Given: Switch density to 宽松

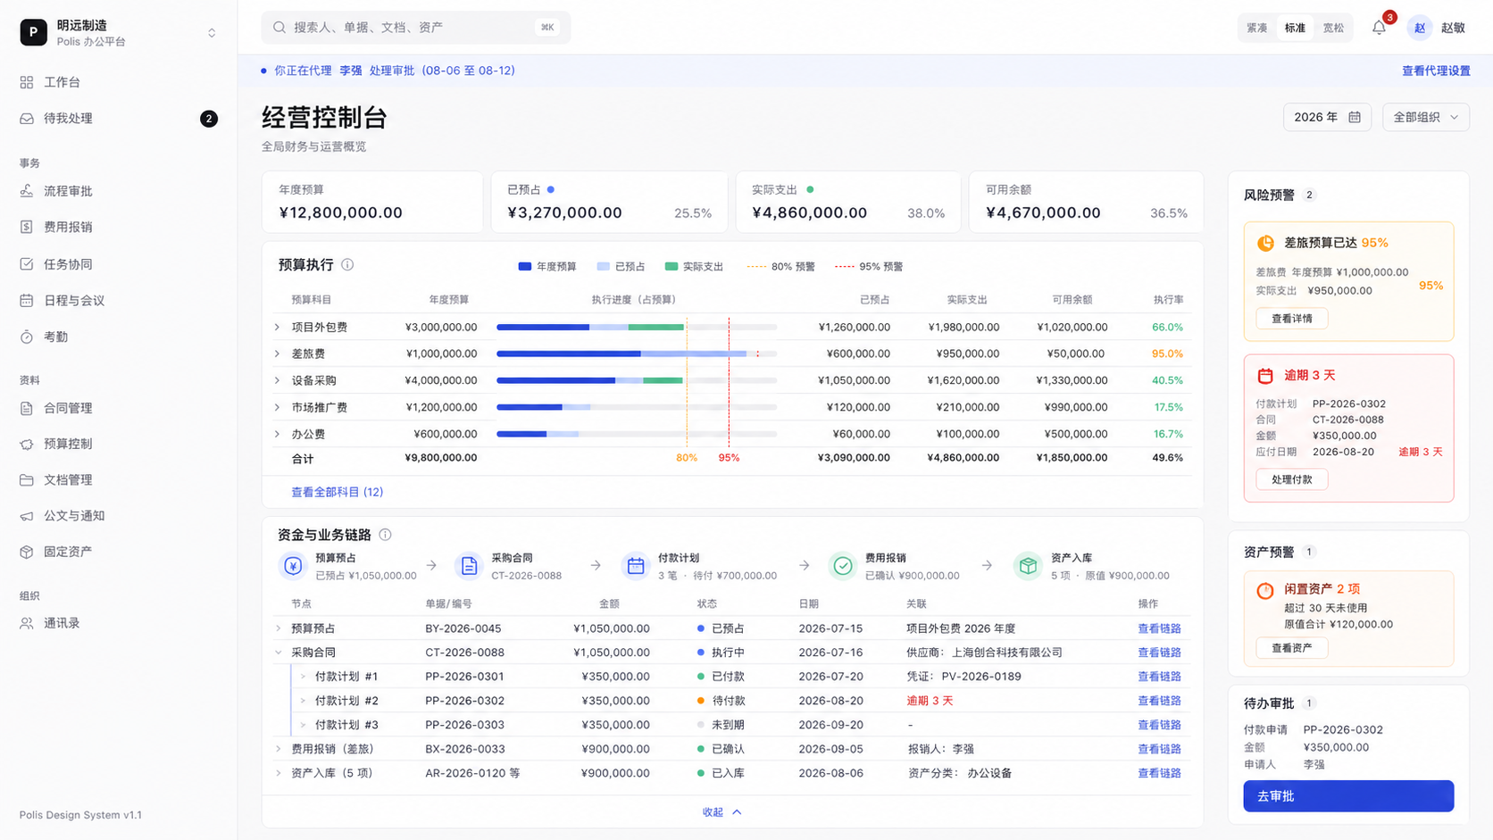Looking at the screenshot, I should click(x=1333, y=28).
